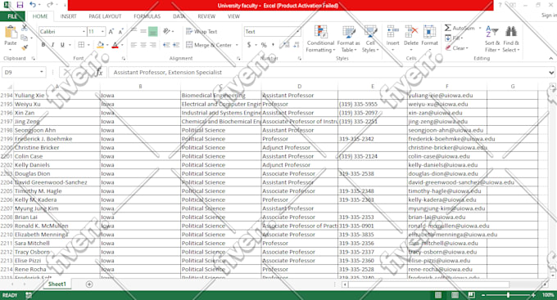Image resolution: width=557 pixels, height=300 pixels.
Task: Align text to the left
Action: [134, 45]
